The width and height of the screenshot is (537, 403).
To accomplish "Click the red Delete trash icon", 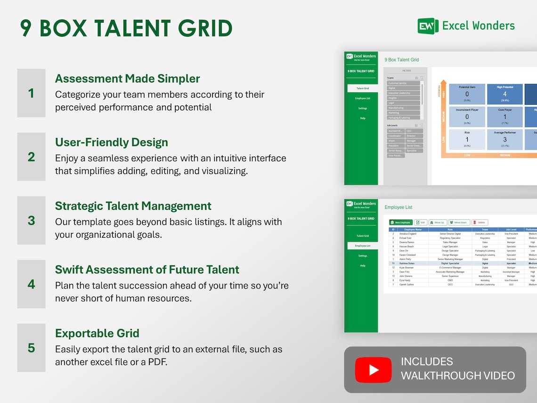I will [x=474, y=222].
